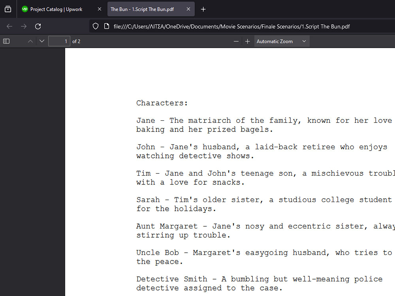Viewport: 395px width, 296px height.
Task: Open a new browser tab
Action: pyautogui.click(x=203, y=9)
